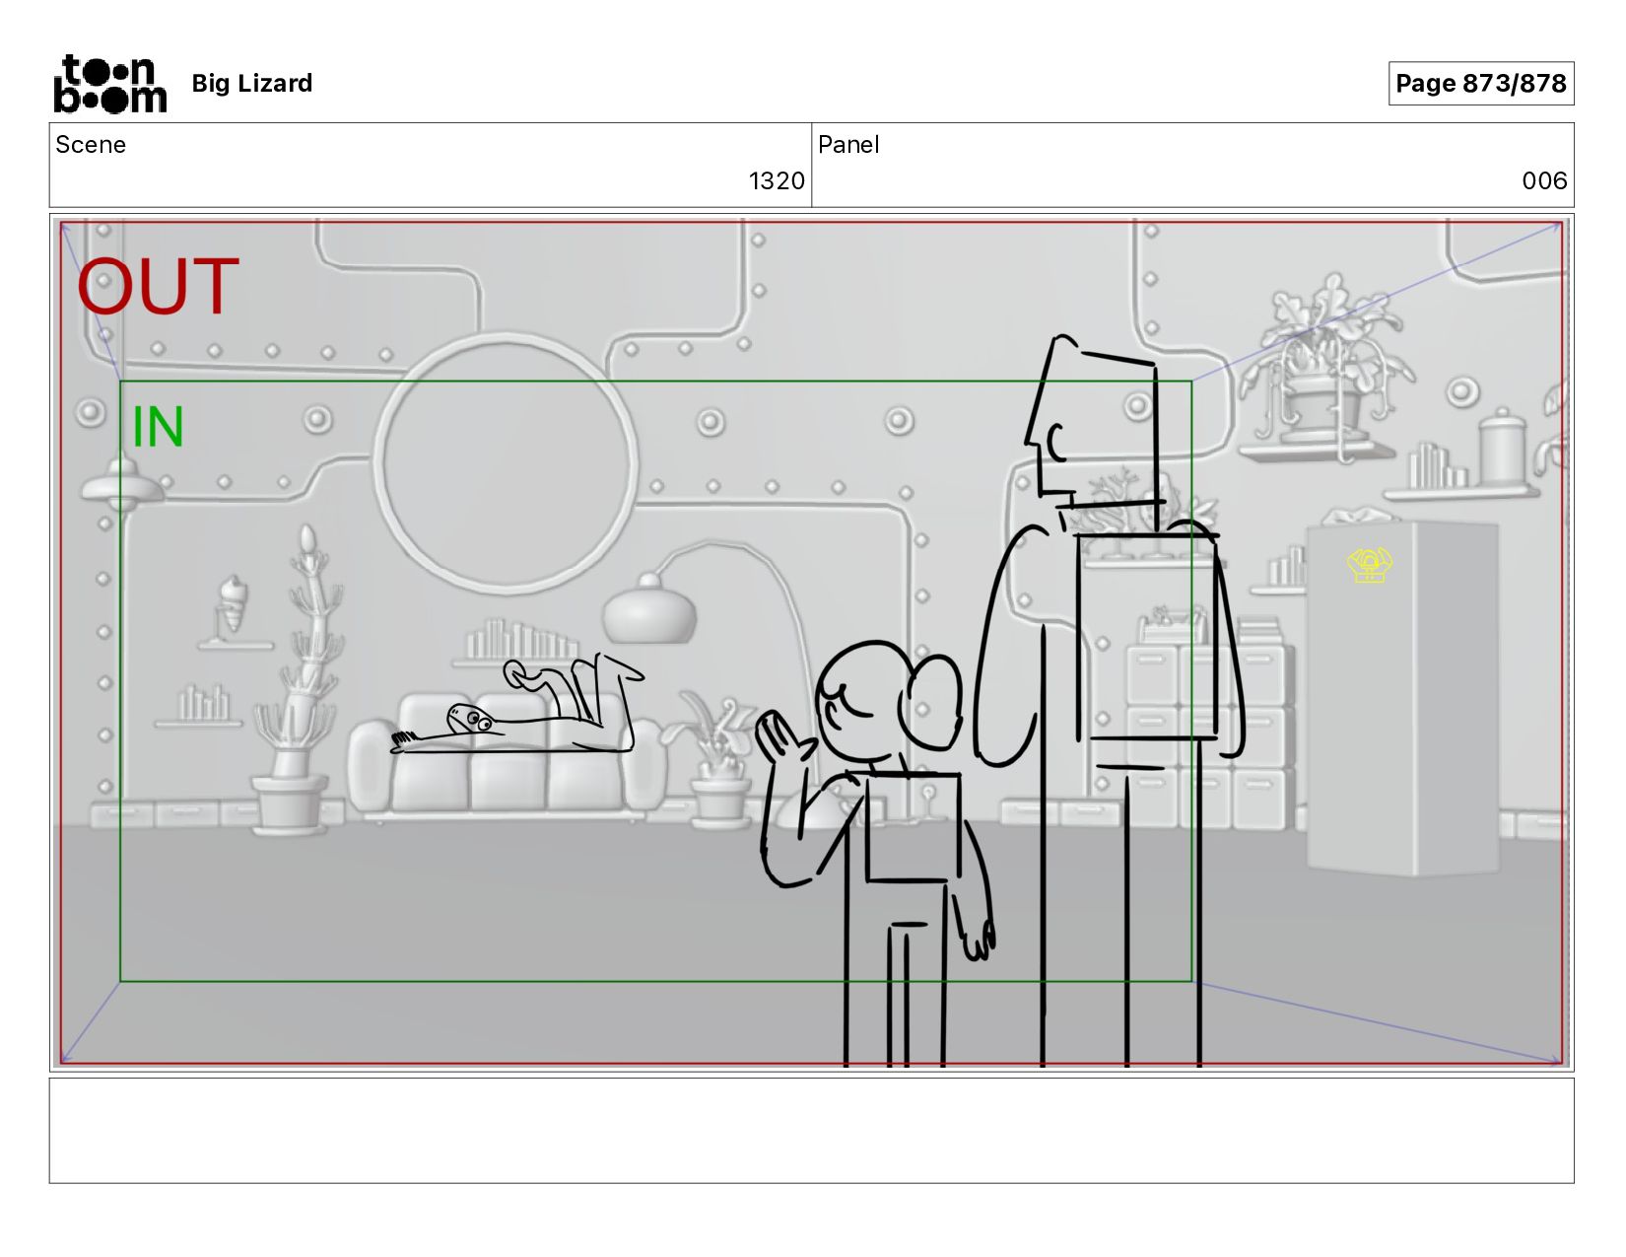
Task: Click the yellow icon on the refrigerator
Action: [x=1369, y=565]
